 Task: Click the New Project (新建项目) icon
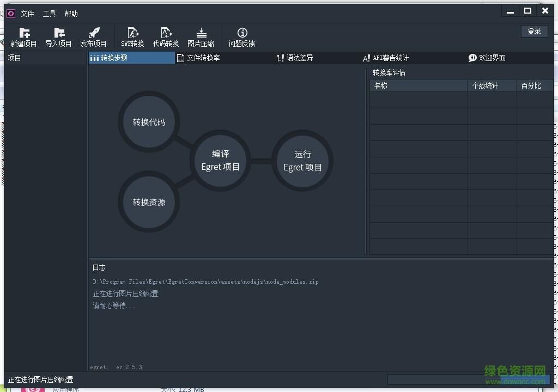tap(24, 34)
